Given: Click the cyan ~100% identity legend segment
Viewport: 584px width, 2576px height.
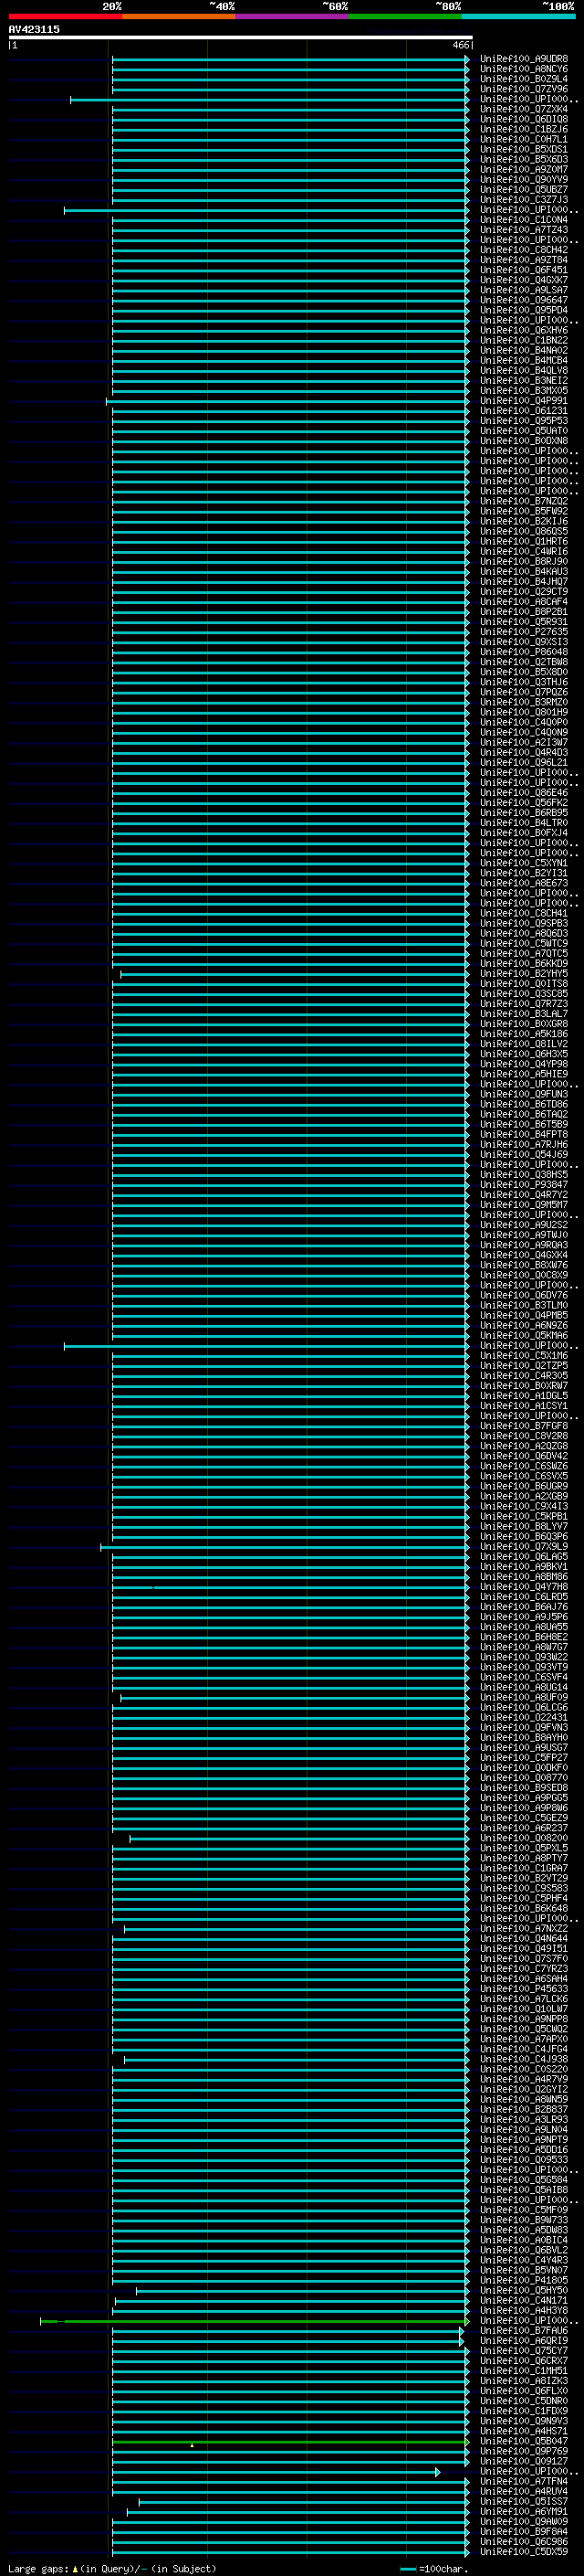Looking at the screenshot, I should pos(518,16).
